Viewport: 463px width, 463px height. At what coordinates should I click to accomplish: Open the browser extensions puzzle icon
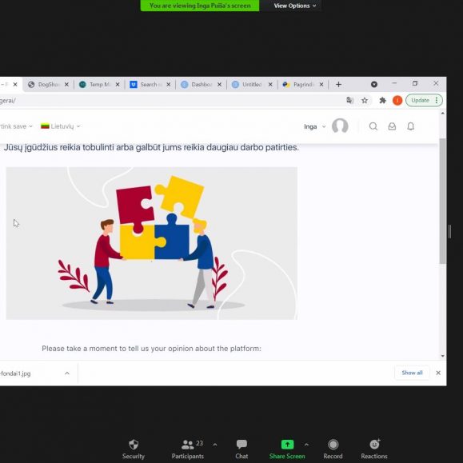383,101
